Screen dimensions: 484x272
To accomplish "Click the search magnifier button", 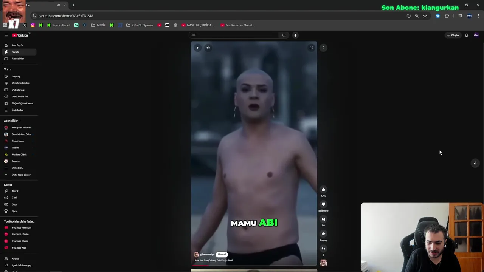I will click(284, 35).
